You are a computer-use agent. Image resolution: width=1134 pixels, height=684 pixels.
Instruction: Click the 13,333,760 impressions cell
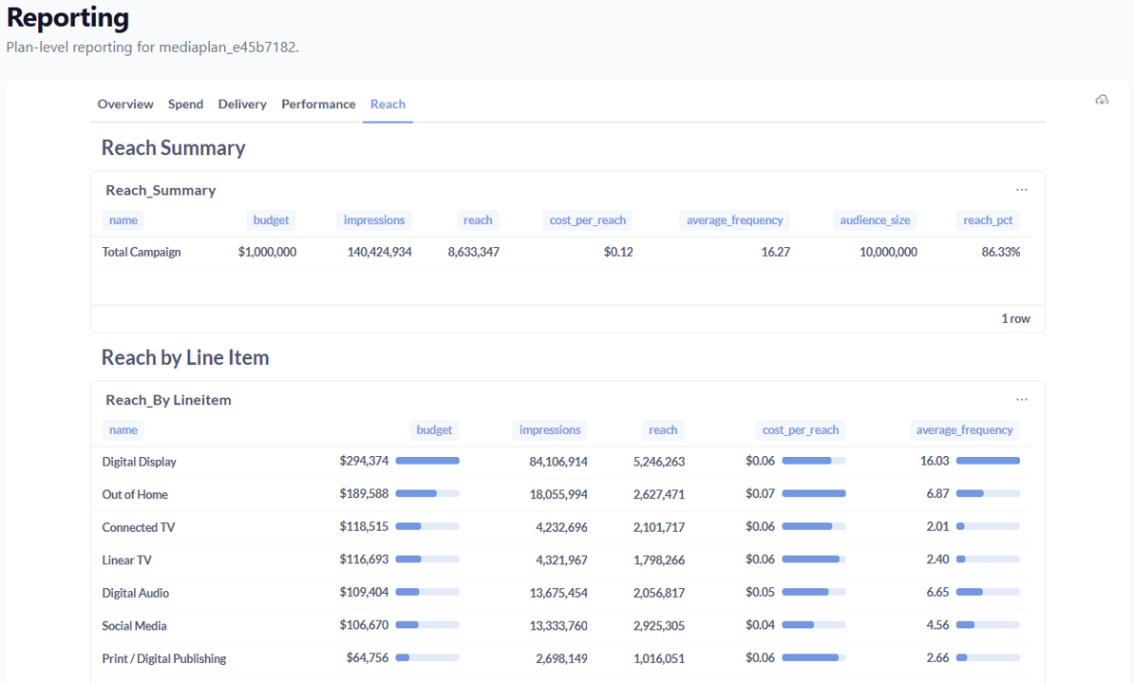(x=558, y=625)
